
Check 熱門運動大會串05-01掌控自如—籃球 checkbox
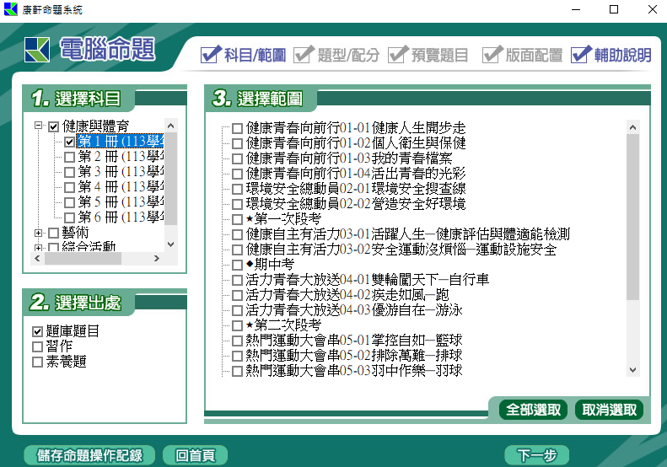point(237,341)
